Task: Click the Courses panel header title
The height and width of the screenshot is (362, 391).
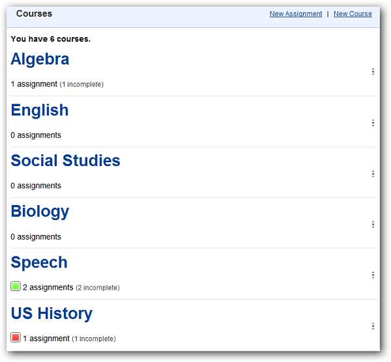Action: (34, 14)
